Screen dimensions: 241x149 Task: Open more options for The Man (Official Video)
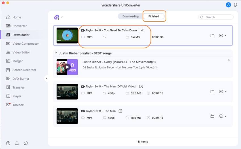click(221, 92)
